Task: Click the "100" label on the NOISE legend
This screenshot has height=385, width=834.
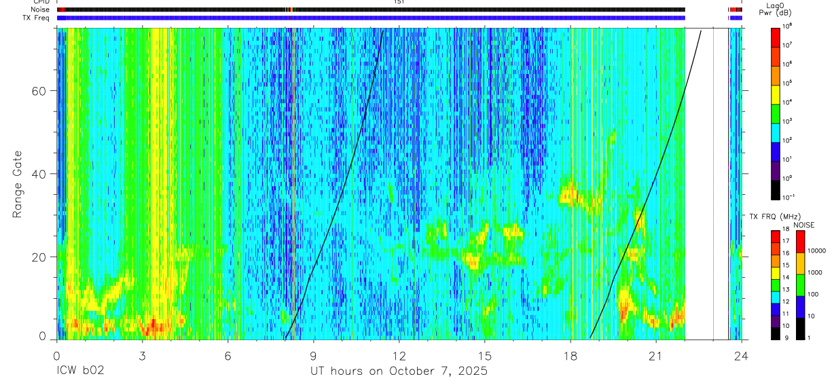Action: click(x=814, y=294)
